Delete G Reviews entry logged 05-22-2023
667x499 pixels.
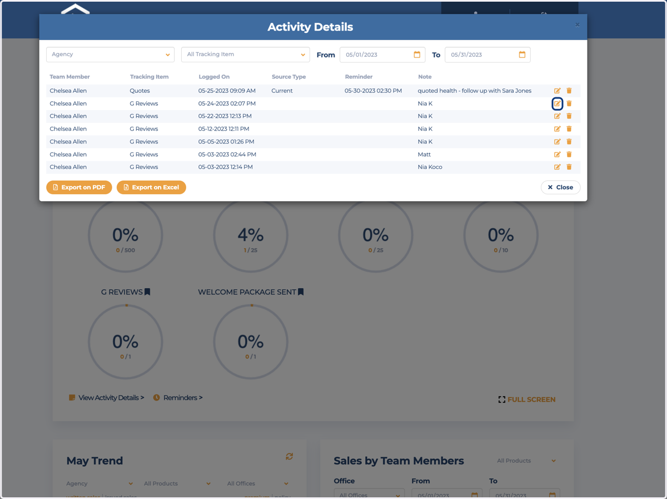click(569, 116)
